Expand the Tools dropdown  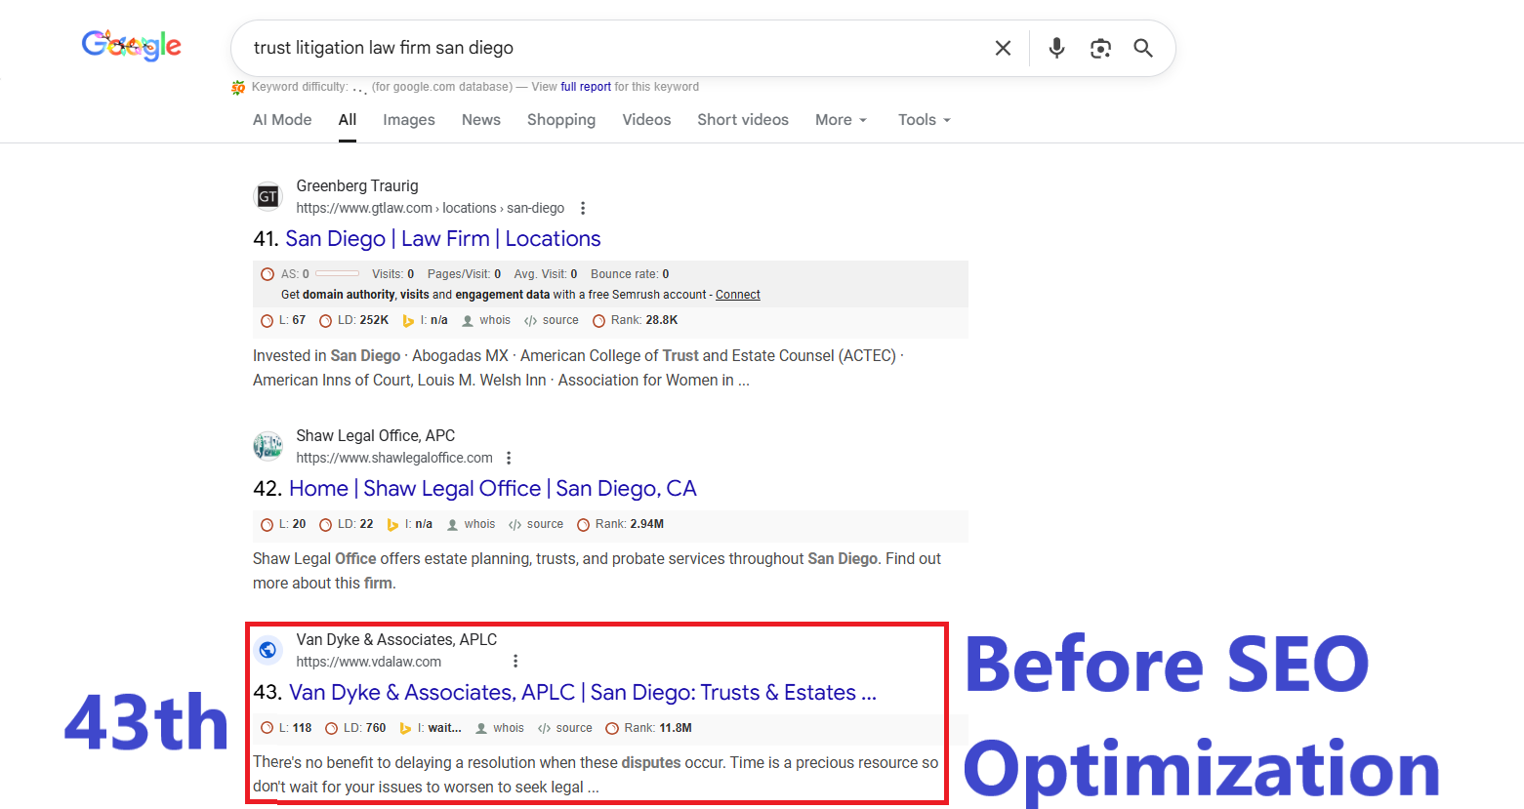924,120
